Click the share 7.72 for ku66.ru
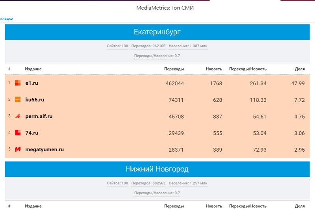Image resolution: width=315 pixels, height=210 pixels. [300, 100]
